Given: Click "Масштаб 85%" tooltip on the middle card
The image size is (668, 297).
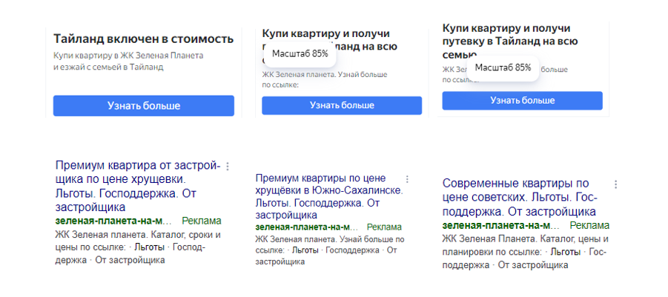Looking at the screenshot, I should (300, 53).
